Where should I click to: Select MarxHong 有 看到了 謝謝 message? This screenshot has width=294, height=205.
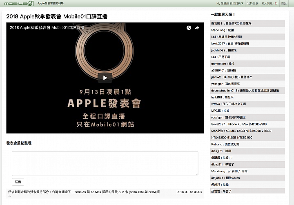coord(247,171)
